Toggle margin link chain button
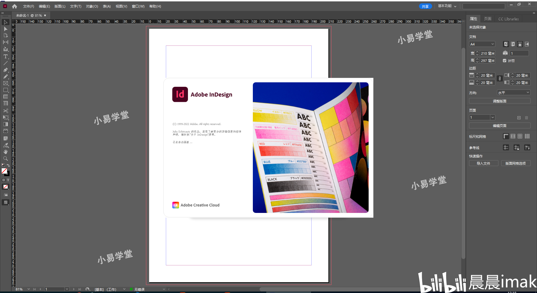The width and height of the screenshot is (537, 293). point(500,79)
